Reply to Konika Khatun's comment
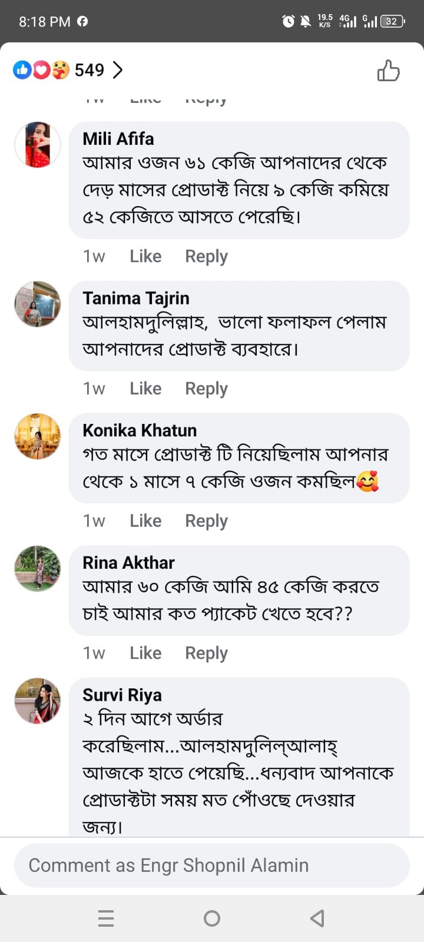 (x=206, y=521)
